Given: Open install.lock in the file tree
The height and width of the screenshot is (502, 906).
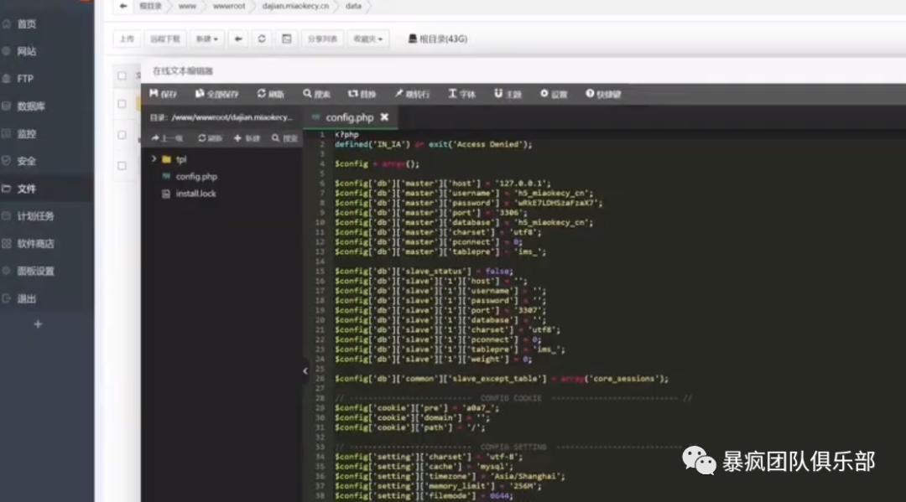Looking at the screenshot, I should coord(195,194).
